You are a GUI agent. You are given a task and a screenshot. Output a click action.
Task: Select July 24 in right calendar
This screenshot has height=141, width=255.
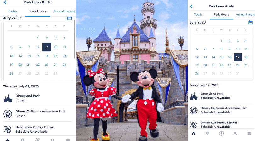238,65
